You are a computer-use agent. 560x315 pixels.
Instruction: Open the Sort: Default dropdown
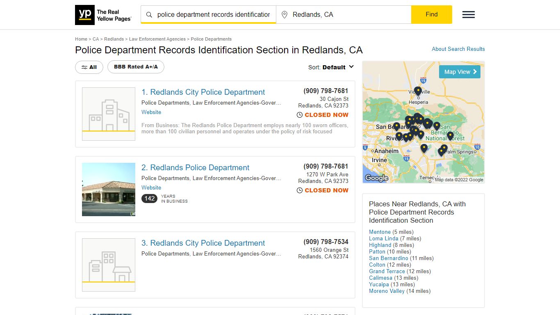click(x=331, y=67)
